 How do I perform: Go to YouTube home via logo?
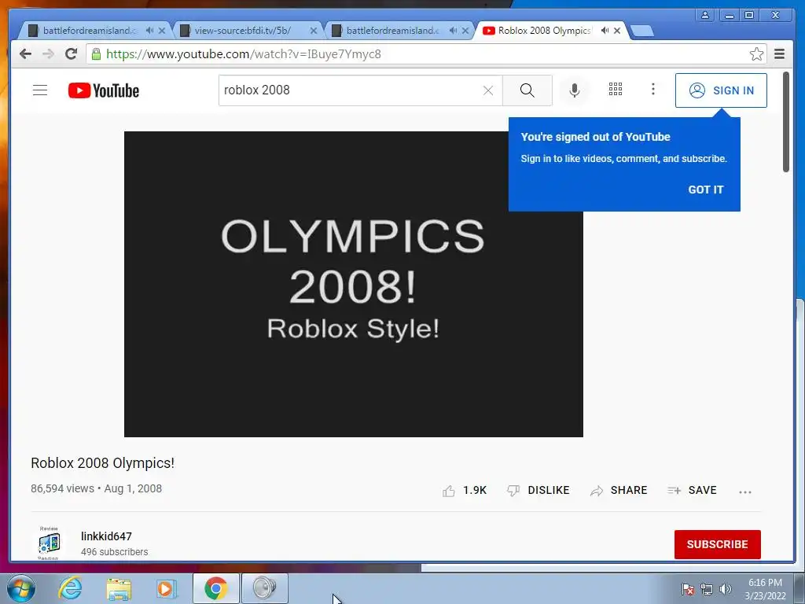tap(104, 90)
